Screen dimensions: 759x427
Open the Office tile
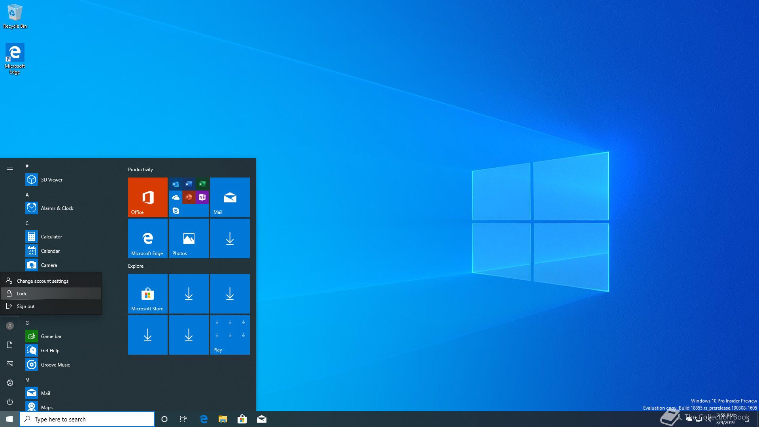(x=148, y=197)
